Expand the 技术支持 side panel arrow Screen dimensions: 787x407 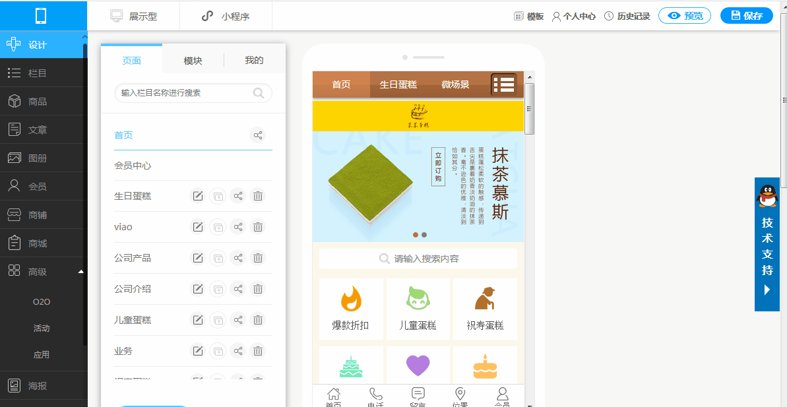pos(767,290)
